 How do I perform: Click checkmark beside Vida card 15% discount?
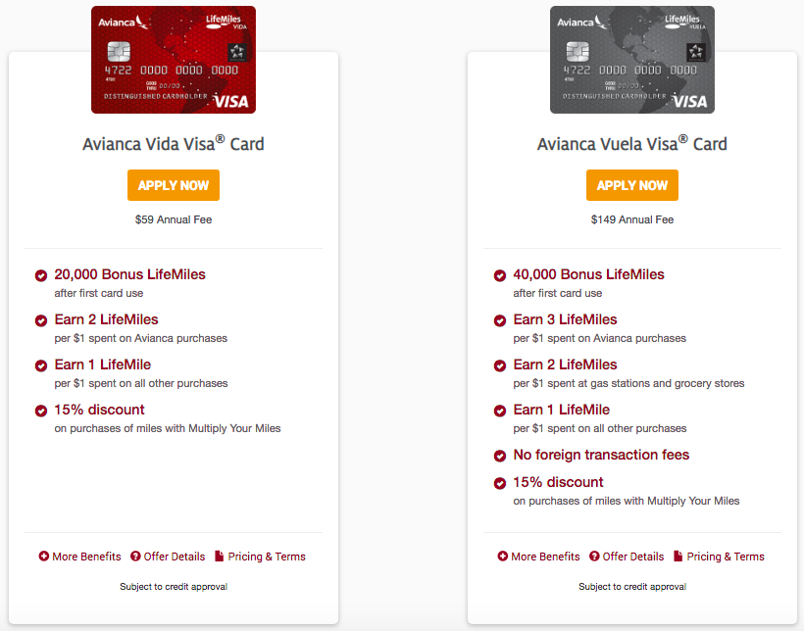[x=41, y=412]
